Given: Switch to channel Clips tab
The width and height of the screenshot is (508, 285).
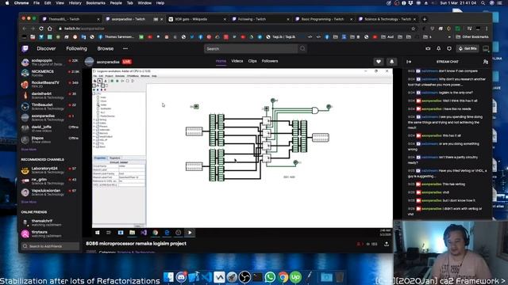Looking at the screenshot, I should click(252, 61).
